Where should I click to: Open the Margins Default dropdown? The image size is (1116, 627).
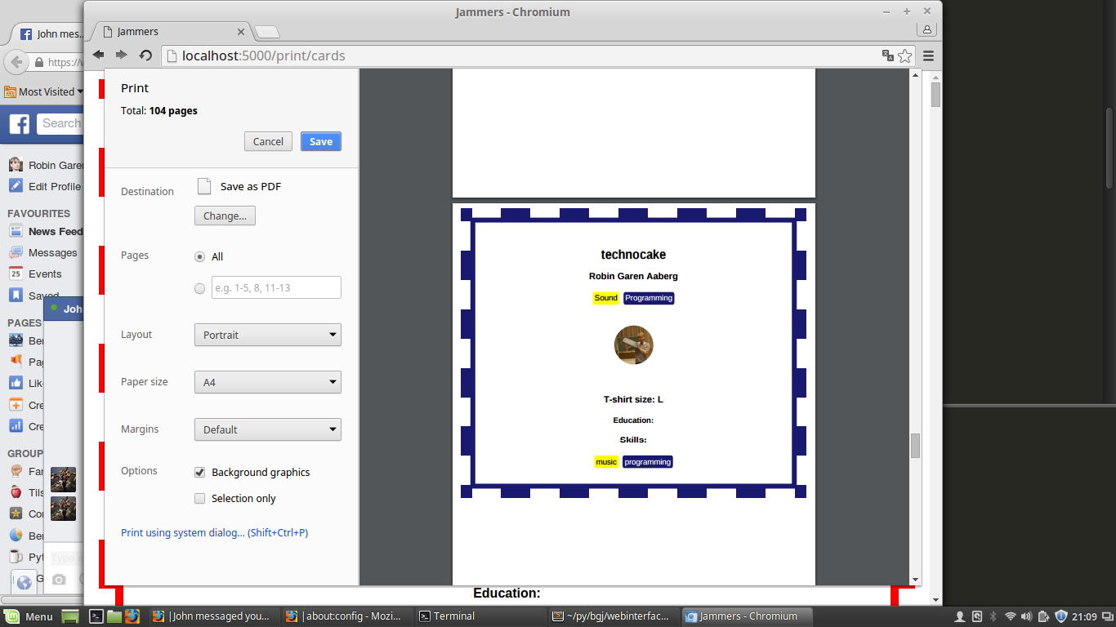267,429
